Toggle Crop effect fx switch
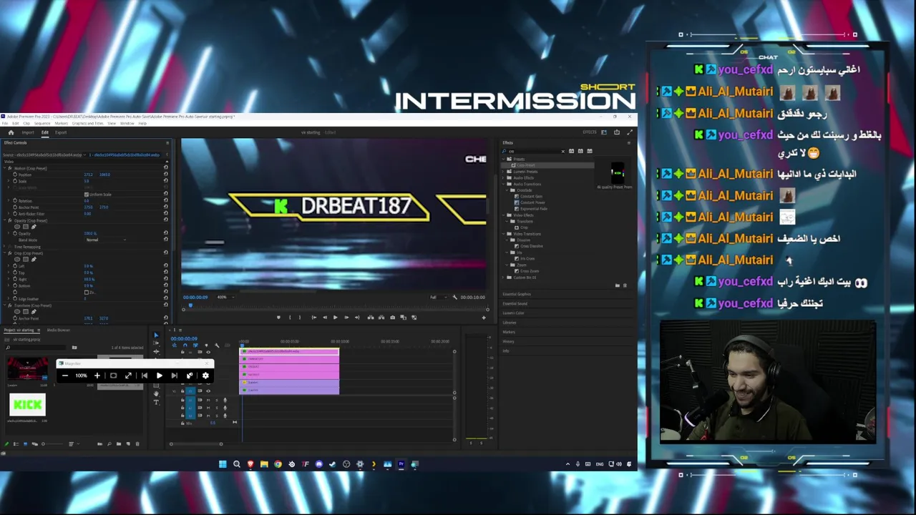916x515 pixels. point(10,253)
